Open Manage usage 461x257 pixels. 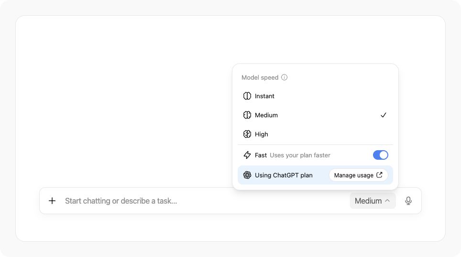coord(358,175)
